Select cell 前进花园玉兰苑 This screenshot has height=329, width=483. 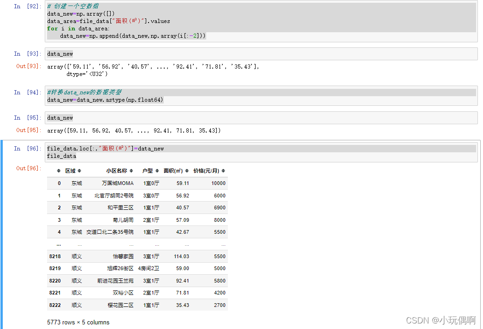pos(115,281)
